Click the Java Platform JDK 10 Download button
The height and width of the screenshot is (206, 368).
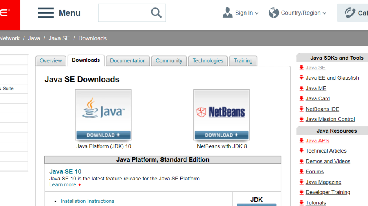[103, 135]
